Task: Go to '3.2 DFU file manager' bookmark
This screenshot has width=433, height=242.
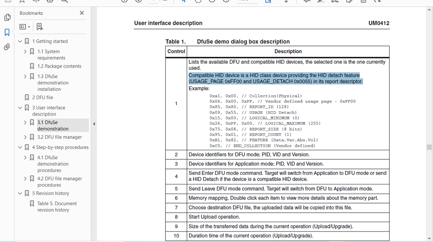Action: (60, 137)
